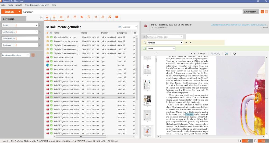
Task: Open the contacts category icon
Action: click(x=68, y=17)
